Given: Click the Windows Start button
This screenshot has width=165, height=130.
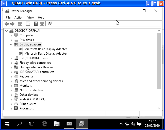Looking at the screenshot, I should tap(7, 124).
